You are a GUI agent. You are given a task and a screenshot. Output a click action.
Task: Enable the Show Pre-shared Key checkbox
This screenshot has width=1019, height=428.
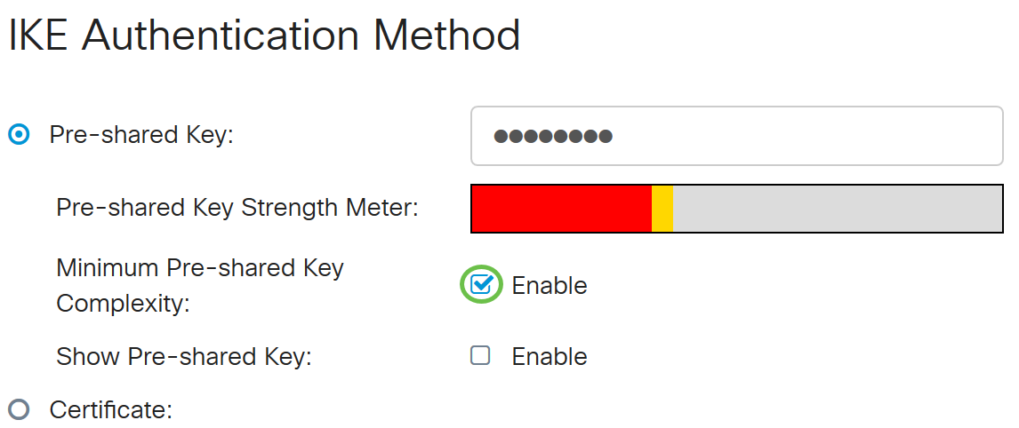(480, 356)
